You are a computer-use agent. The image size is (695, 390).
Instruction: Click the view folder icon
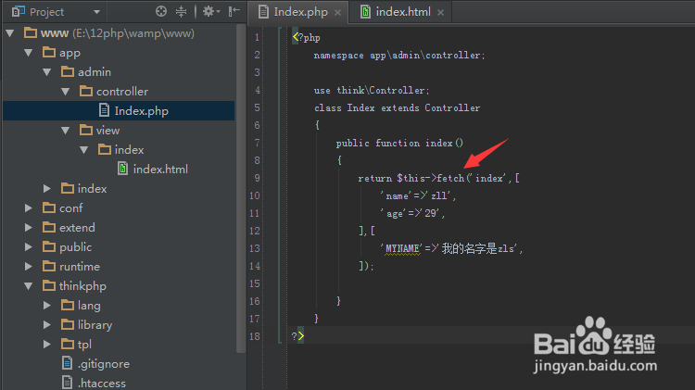86,131
